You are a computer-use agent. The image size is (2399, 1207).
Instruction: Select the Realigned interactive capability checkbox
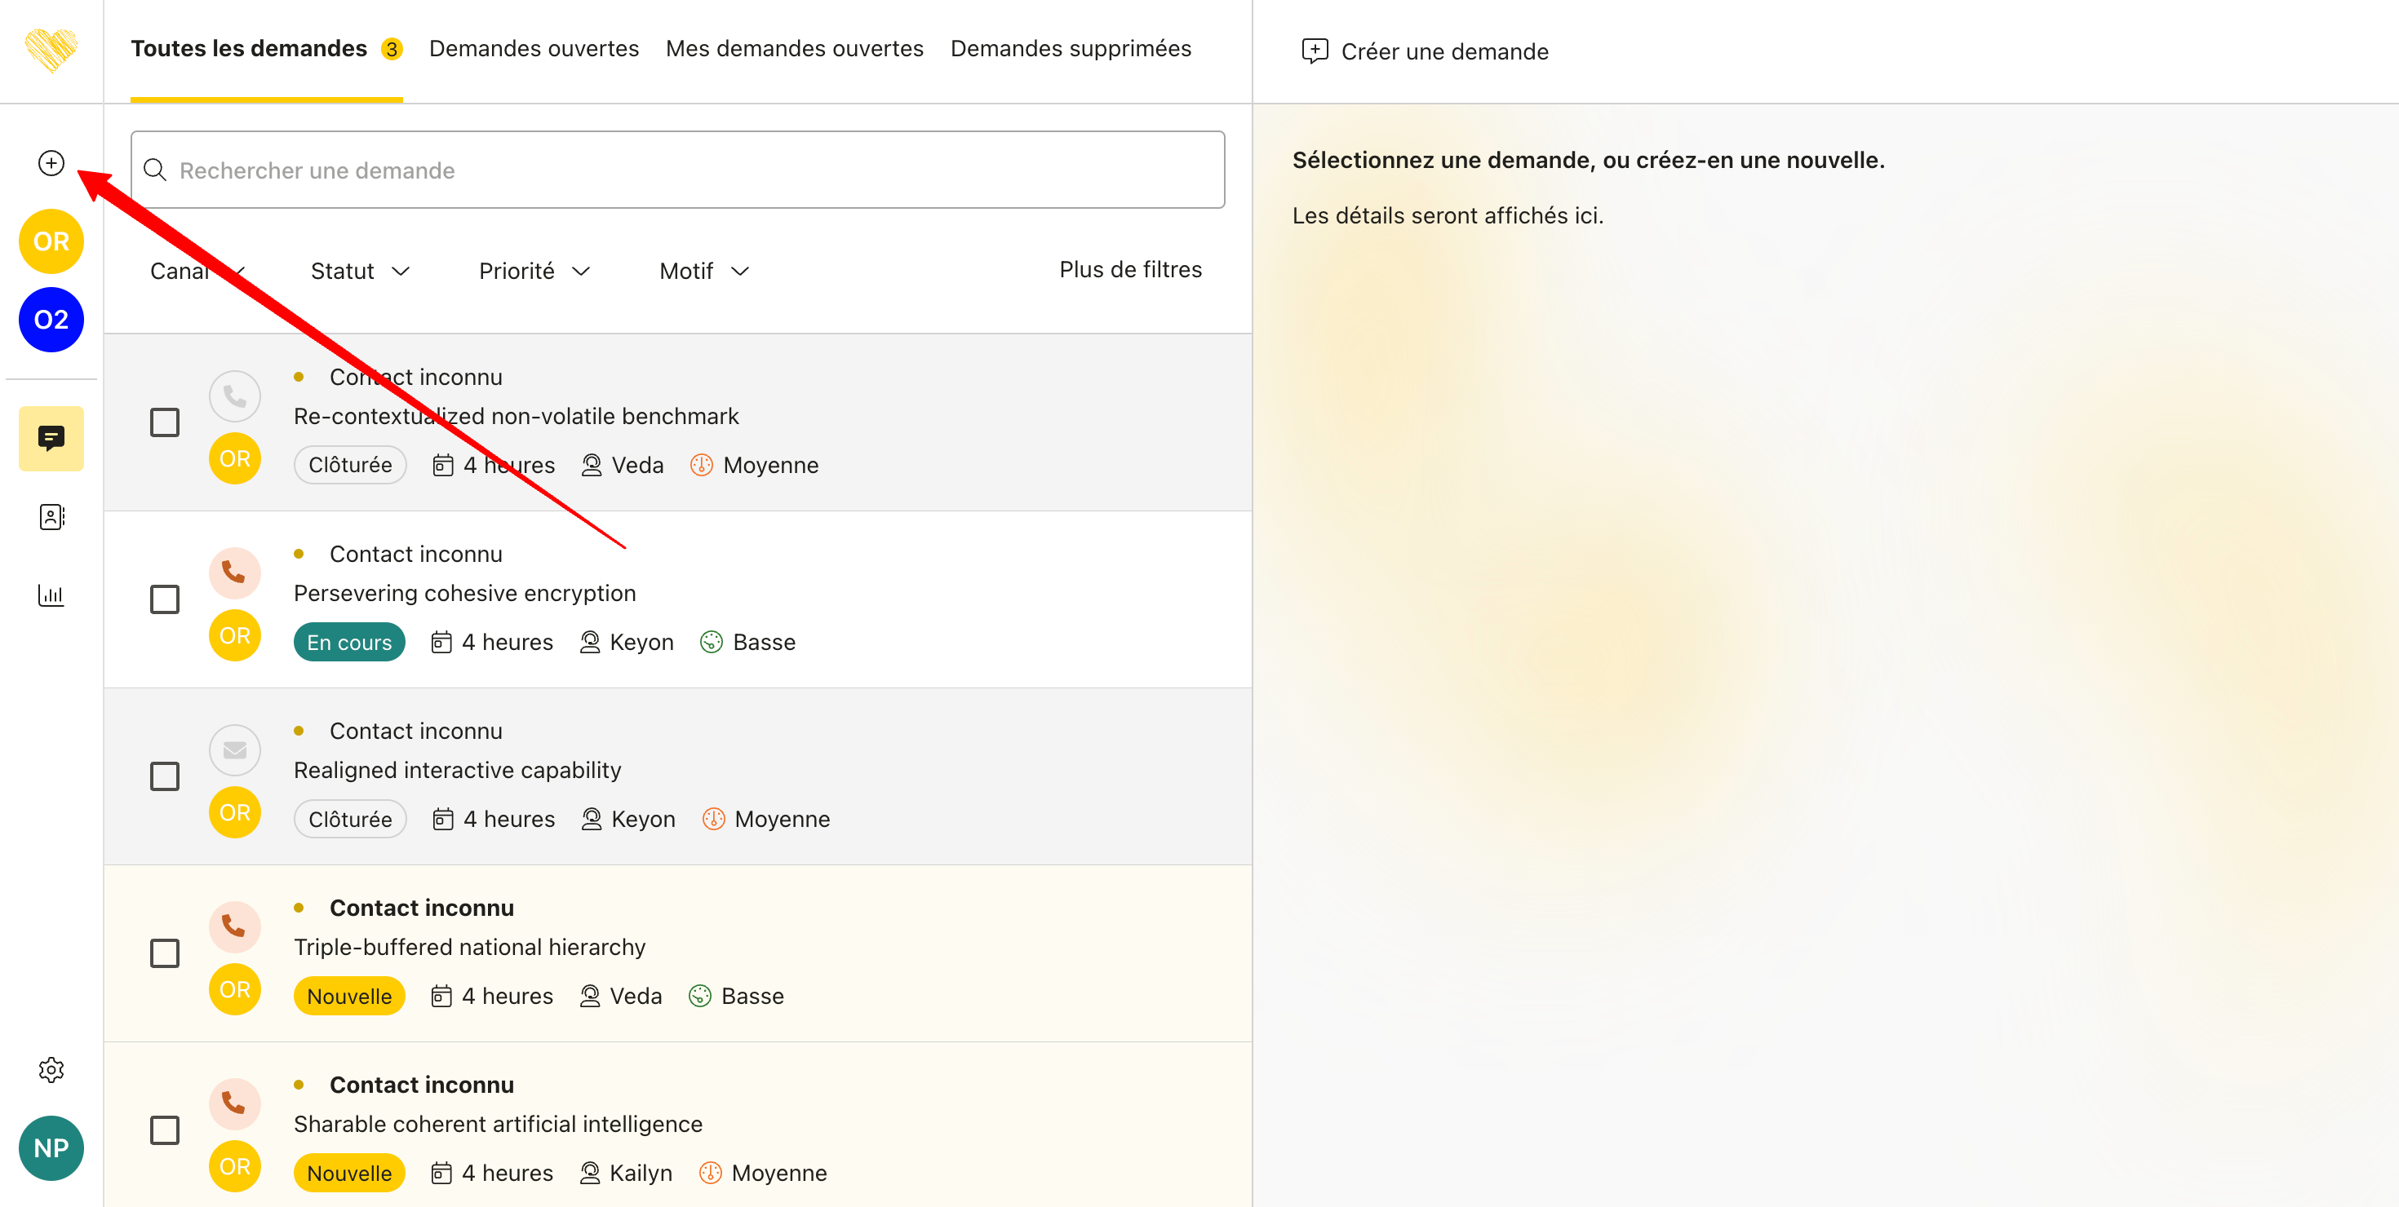pos(165,776)
